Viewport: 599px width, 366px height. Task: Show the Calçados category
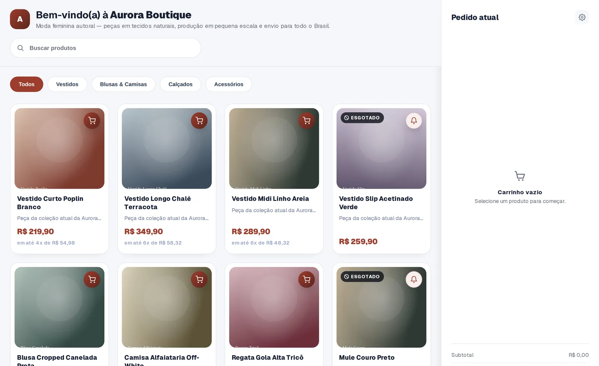click(x=180, y=84)
